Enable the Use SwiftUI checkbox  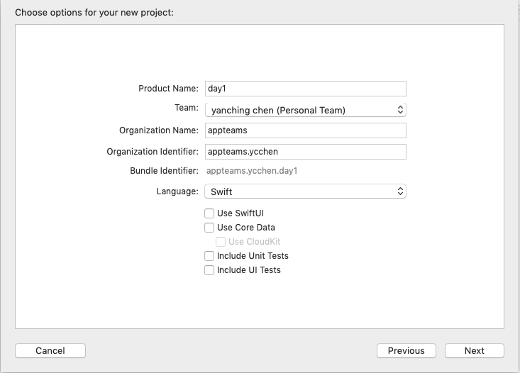[x=209, y=213]
